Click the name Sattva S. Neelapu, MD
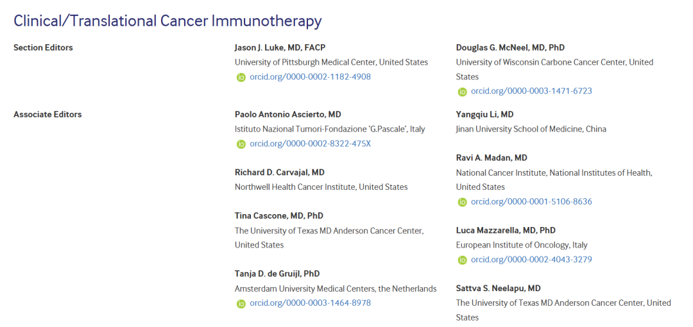This screenshot has height=327, width=693. 499,289
